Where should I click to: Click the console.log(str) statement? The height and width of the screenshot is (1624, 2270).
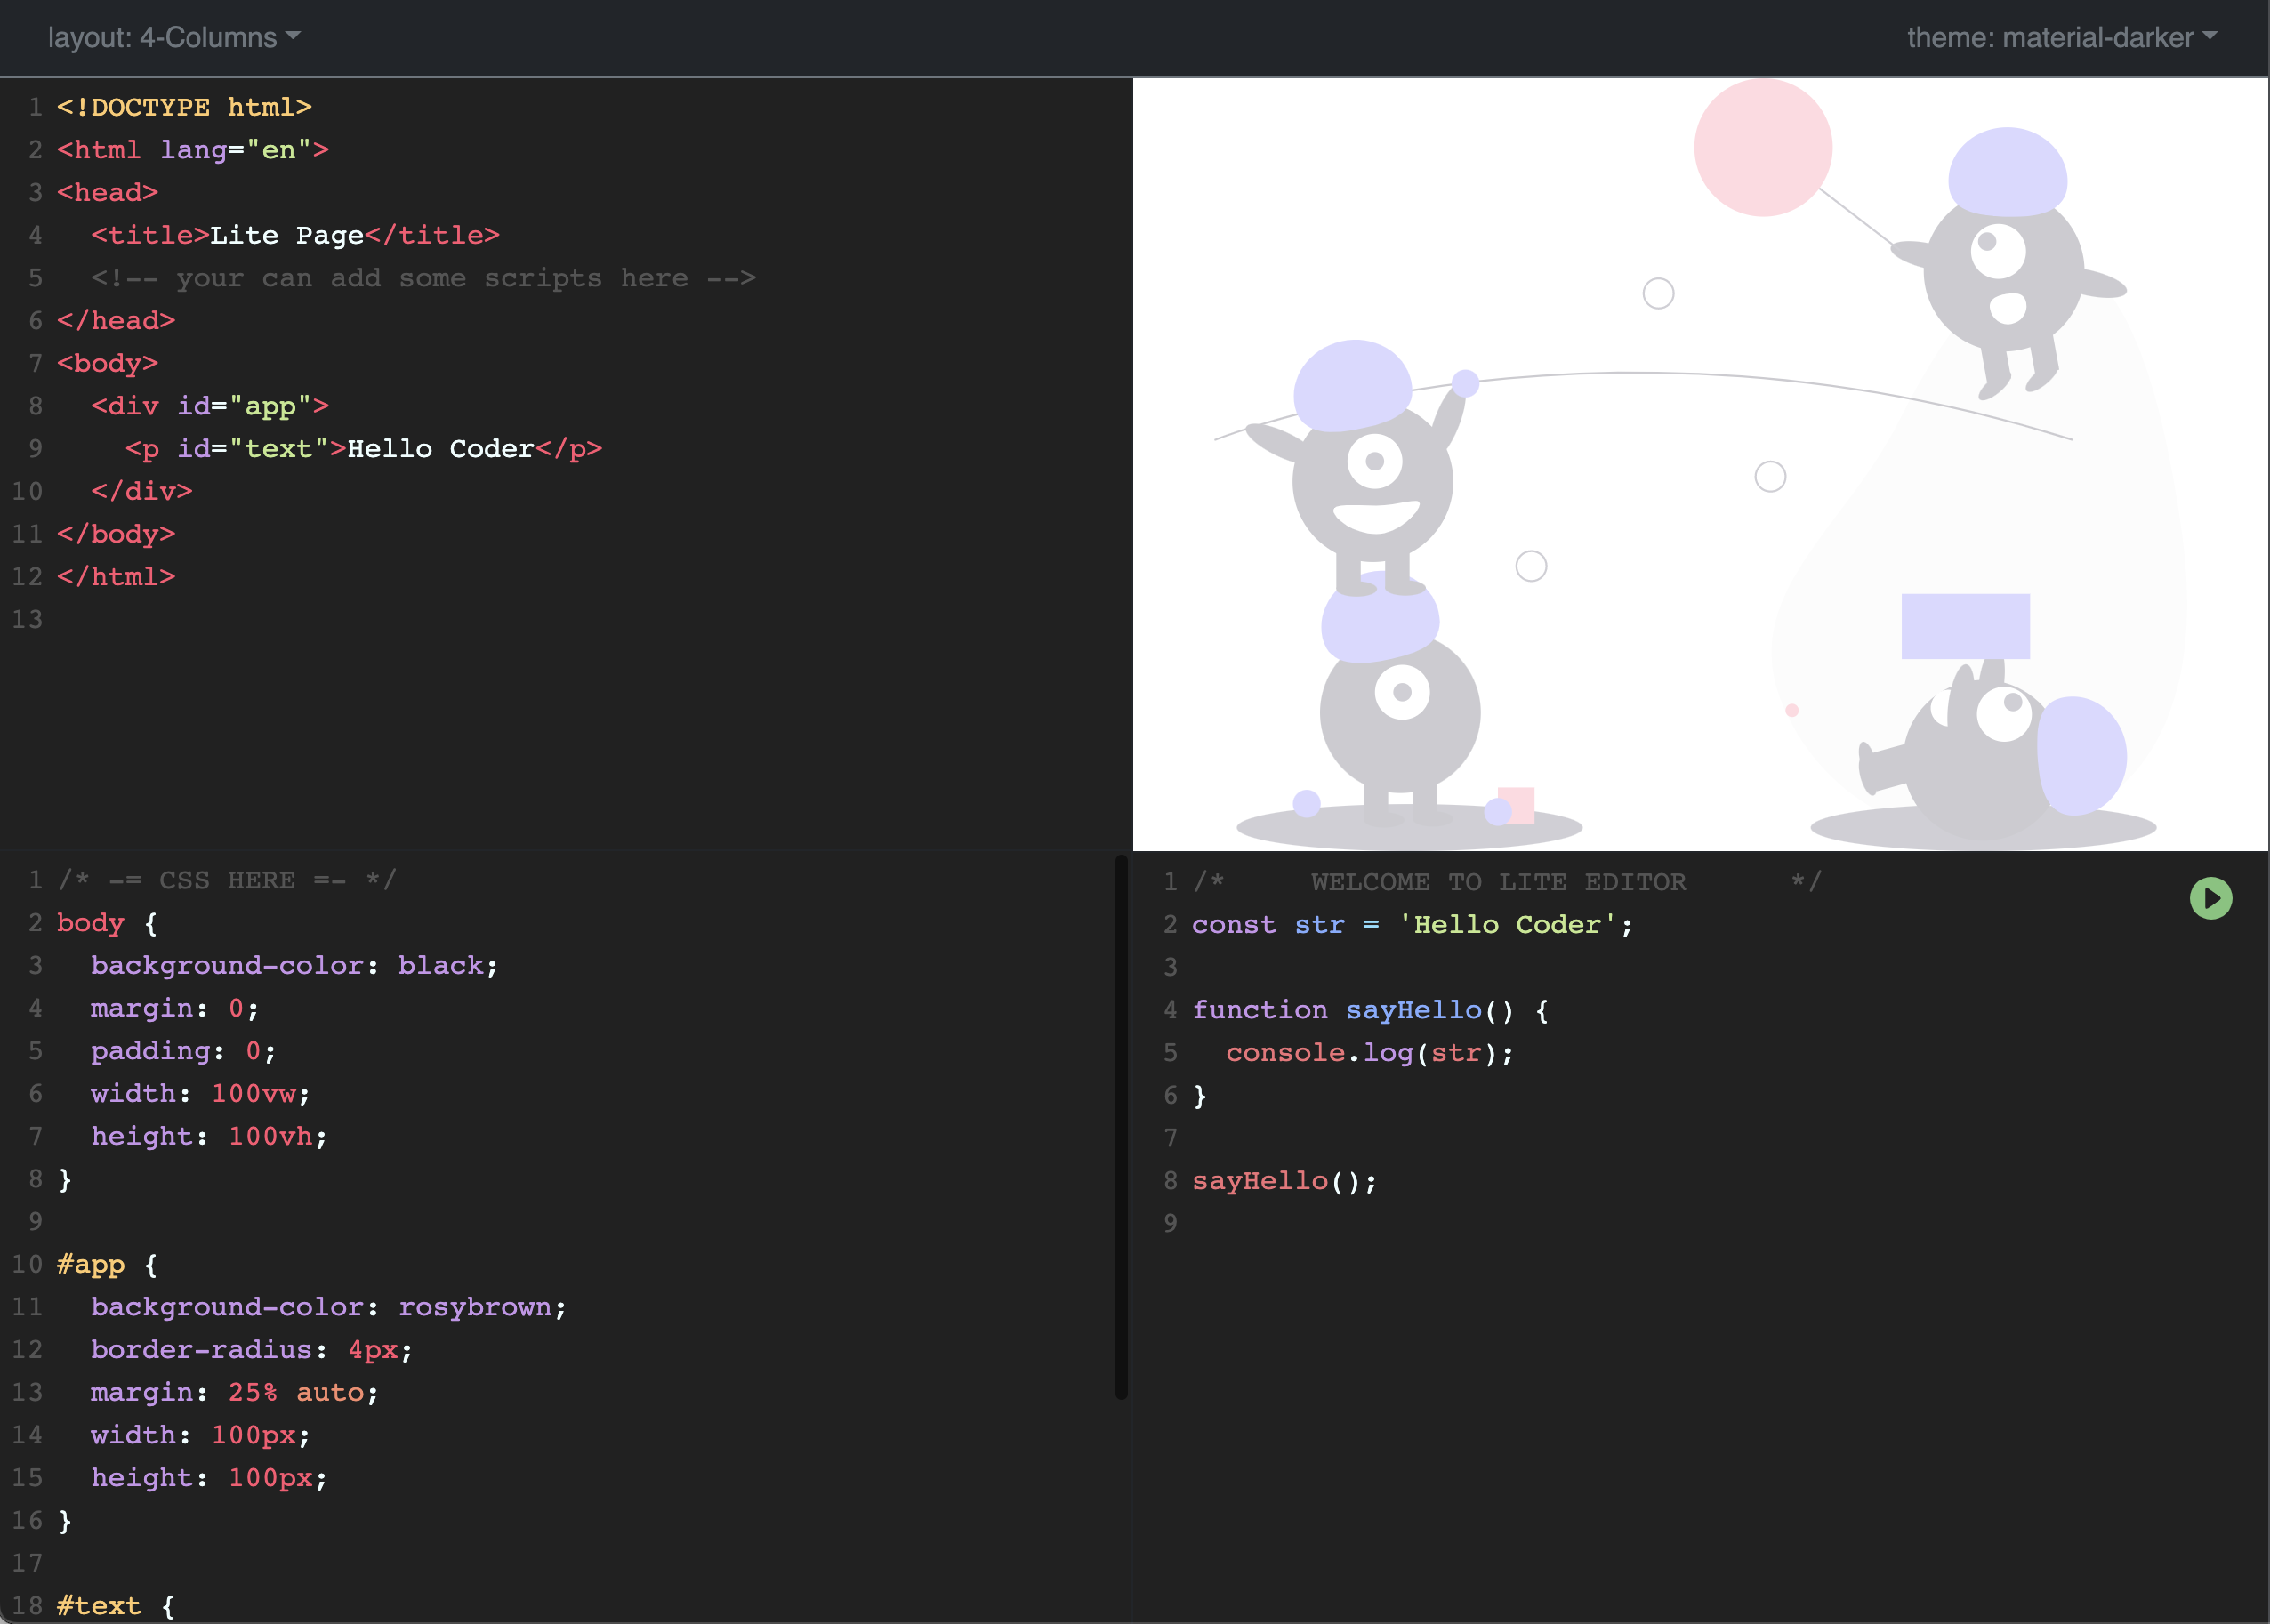click(1368, 1053)
